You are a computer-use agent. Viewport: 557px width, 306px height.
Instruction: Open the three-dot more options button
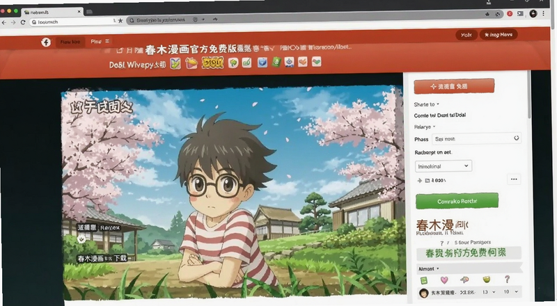[514, 179]
